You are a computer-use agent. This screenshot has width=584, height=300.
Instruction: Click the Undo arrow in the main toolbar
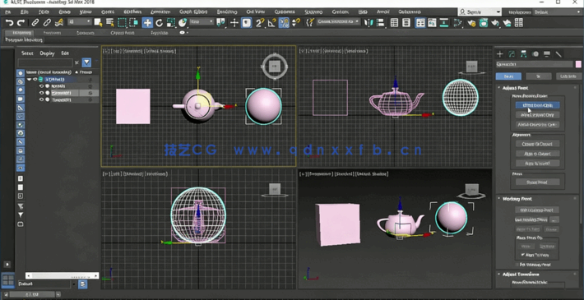point(9,23)
